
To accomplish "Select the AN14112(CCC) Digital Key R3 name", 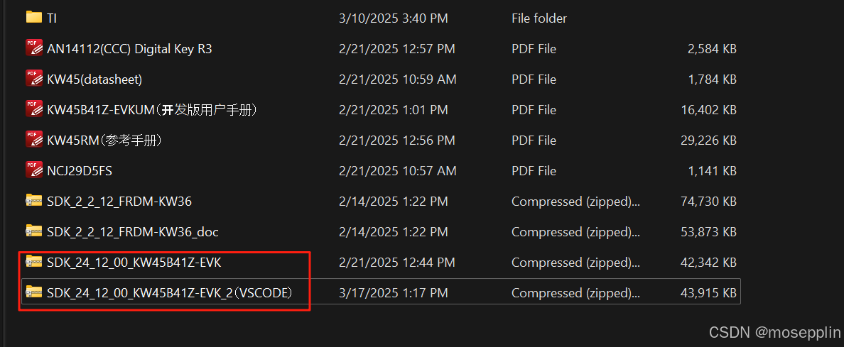I will 129,49.
